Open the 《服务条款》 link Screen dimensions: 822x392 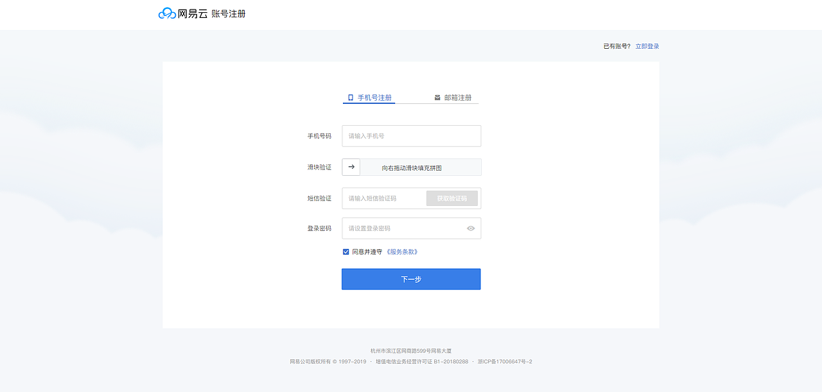coord(402,252)
